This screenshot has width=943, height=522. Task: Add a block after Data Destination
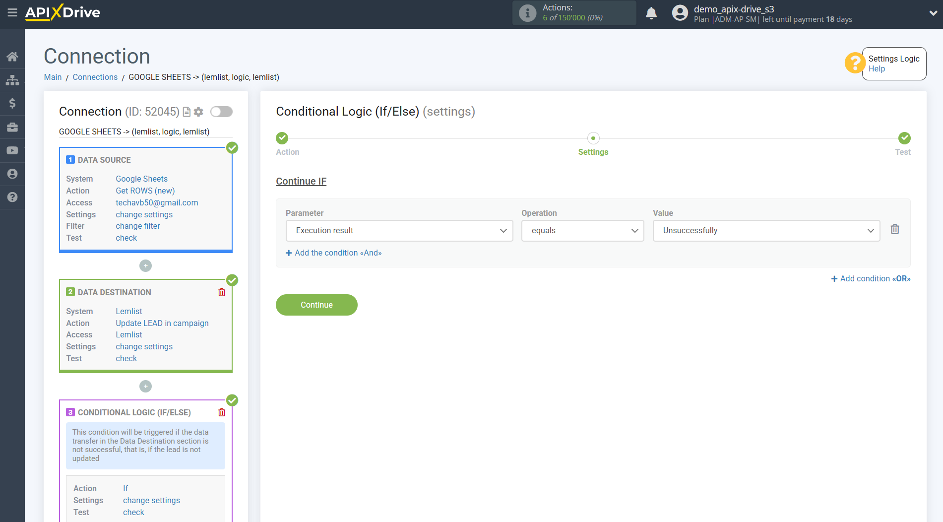point(145,386)
